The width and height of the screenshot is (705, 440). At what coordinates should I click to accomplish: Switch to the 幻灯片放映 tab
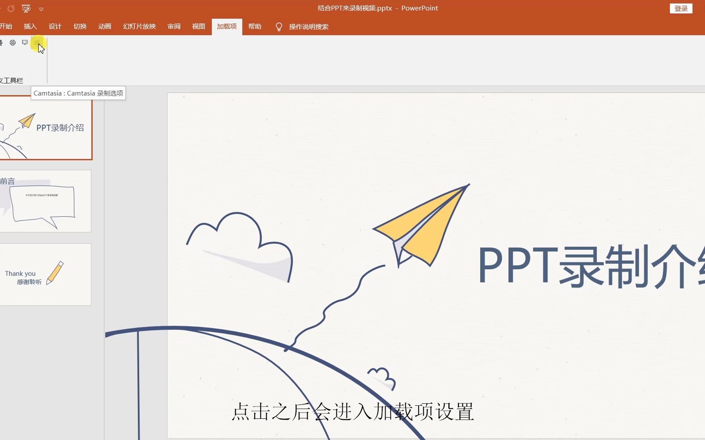click(x=139, y=26)
